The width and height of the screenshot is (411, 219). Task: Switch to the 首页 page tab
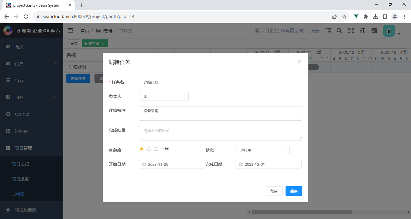[74, 44]
